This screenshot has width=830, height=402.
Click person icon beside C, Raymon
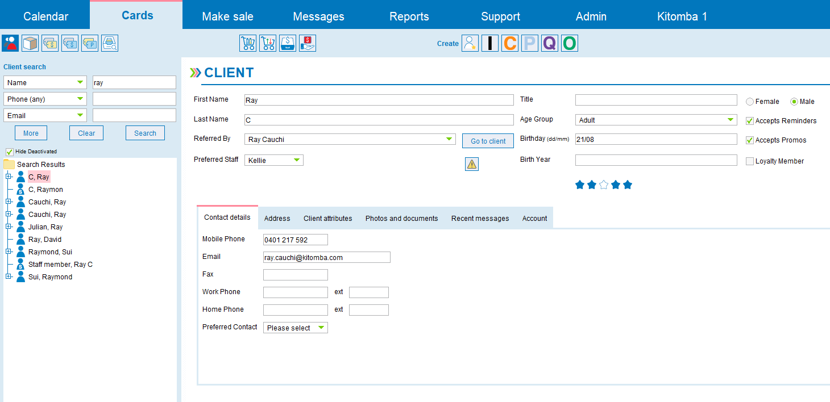(x=21, y=190)
